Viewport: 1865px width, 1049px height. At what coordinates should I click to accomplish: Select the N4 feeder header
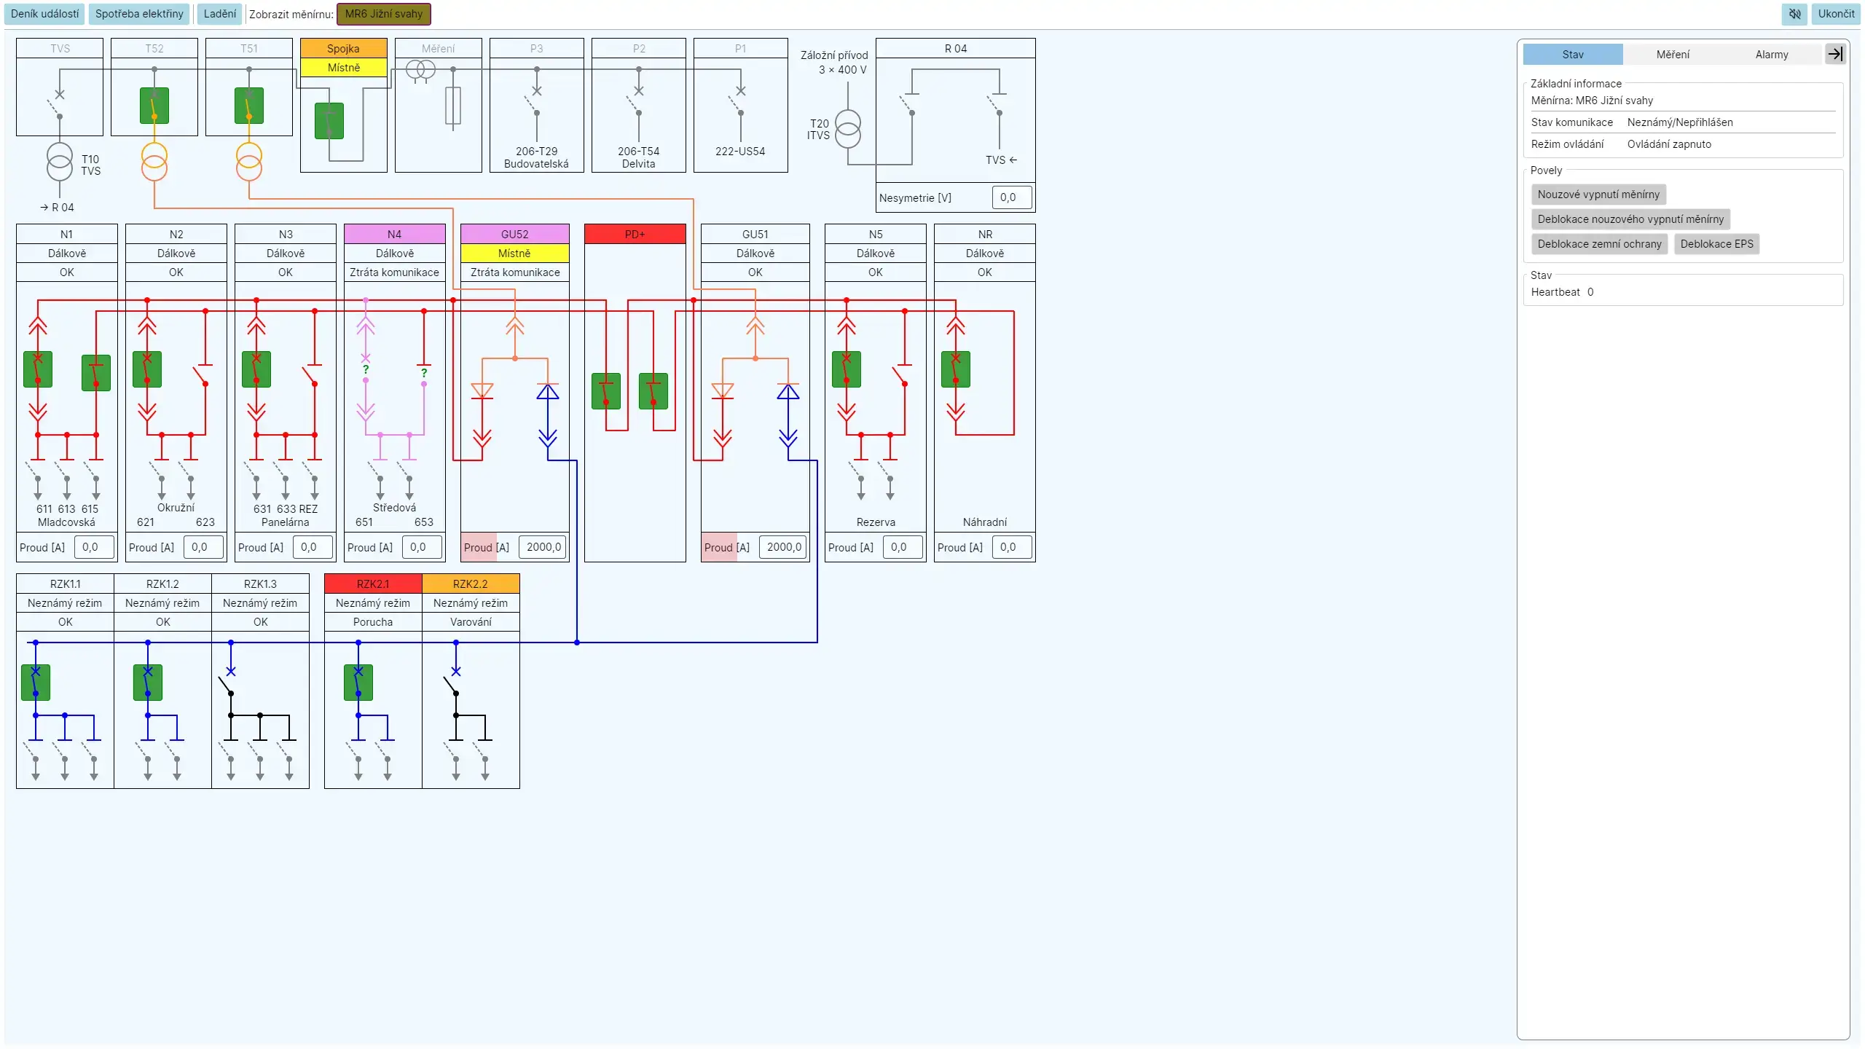click(x=395, y=234)
